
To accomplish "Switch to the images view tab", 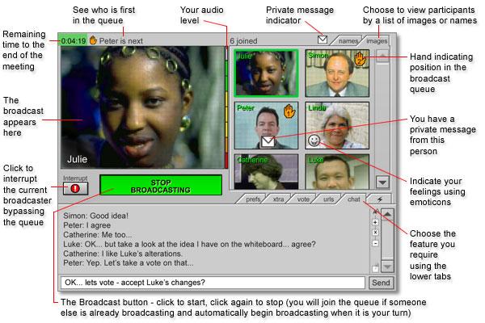I will click(x=377, y=39).
